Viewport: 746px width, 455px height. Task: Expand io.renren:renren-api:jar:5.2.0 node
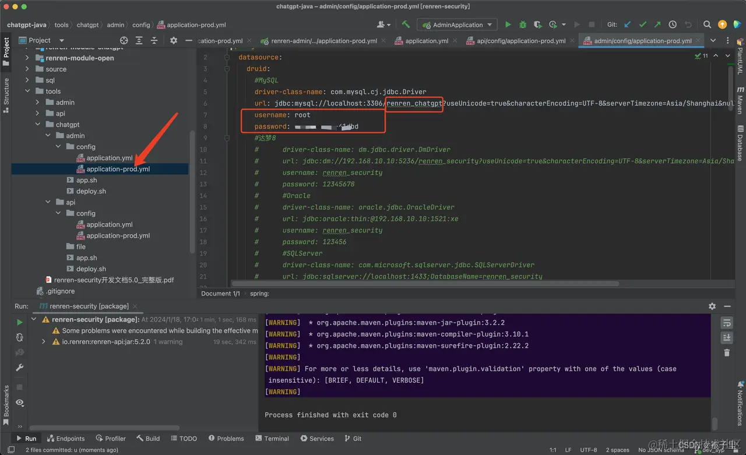click(x=44, y=342)
